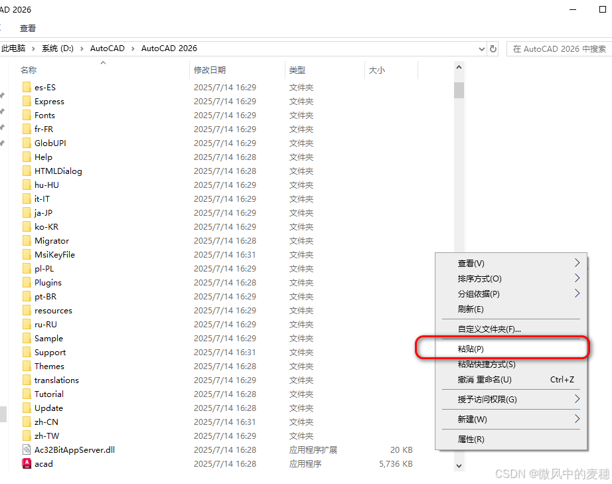Select 自定义文件夹(F)... menu entry
612x484 pixels.
point(511,329)
